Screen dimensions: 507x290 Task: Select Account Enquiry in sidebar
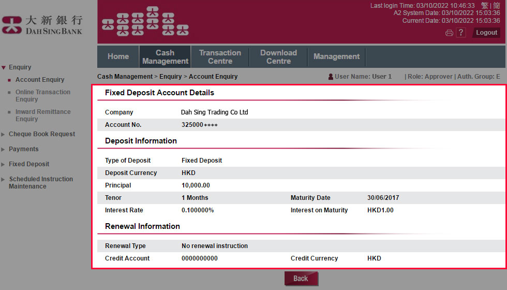[x=40, y=80]
